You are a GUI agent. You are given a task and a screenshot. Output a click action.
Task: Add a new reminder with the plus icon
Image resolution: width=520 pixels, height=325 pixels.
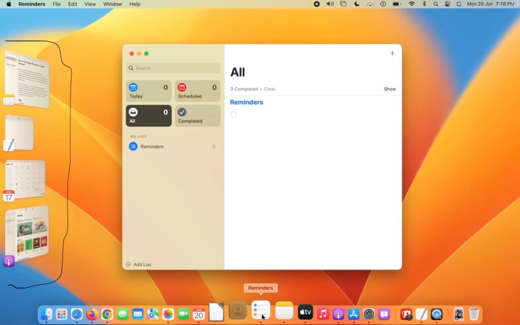click(392, 53)
